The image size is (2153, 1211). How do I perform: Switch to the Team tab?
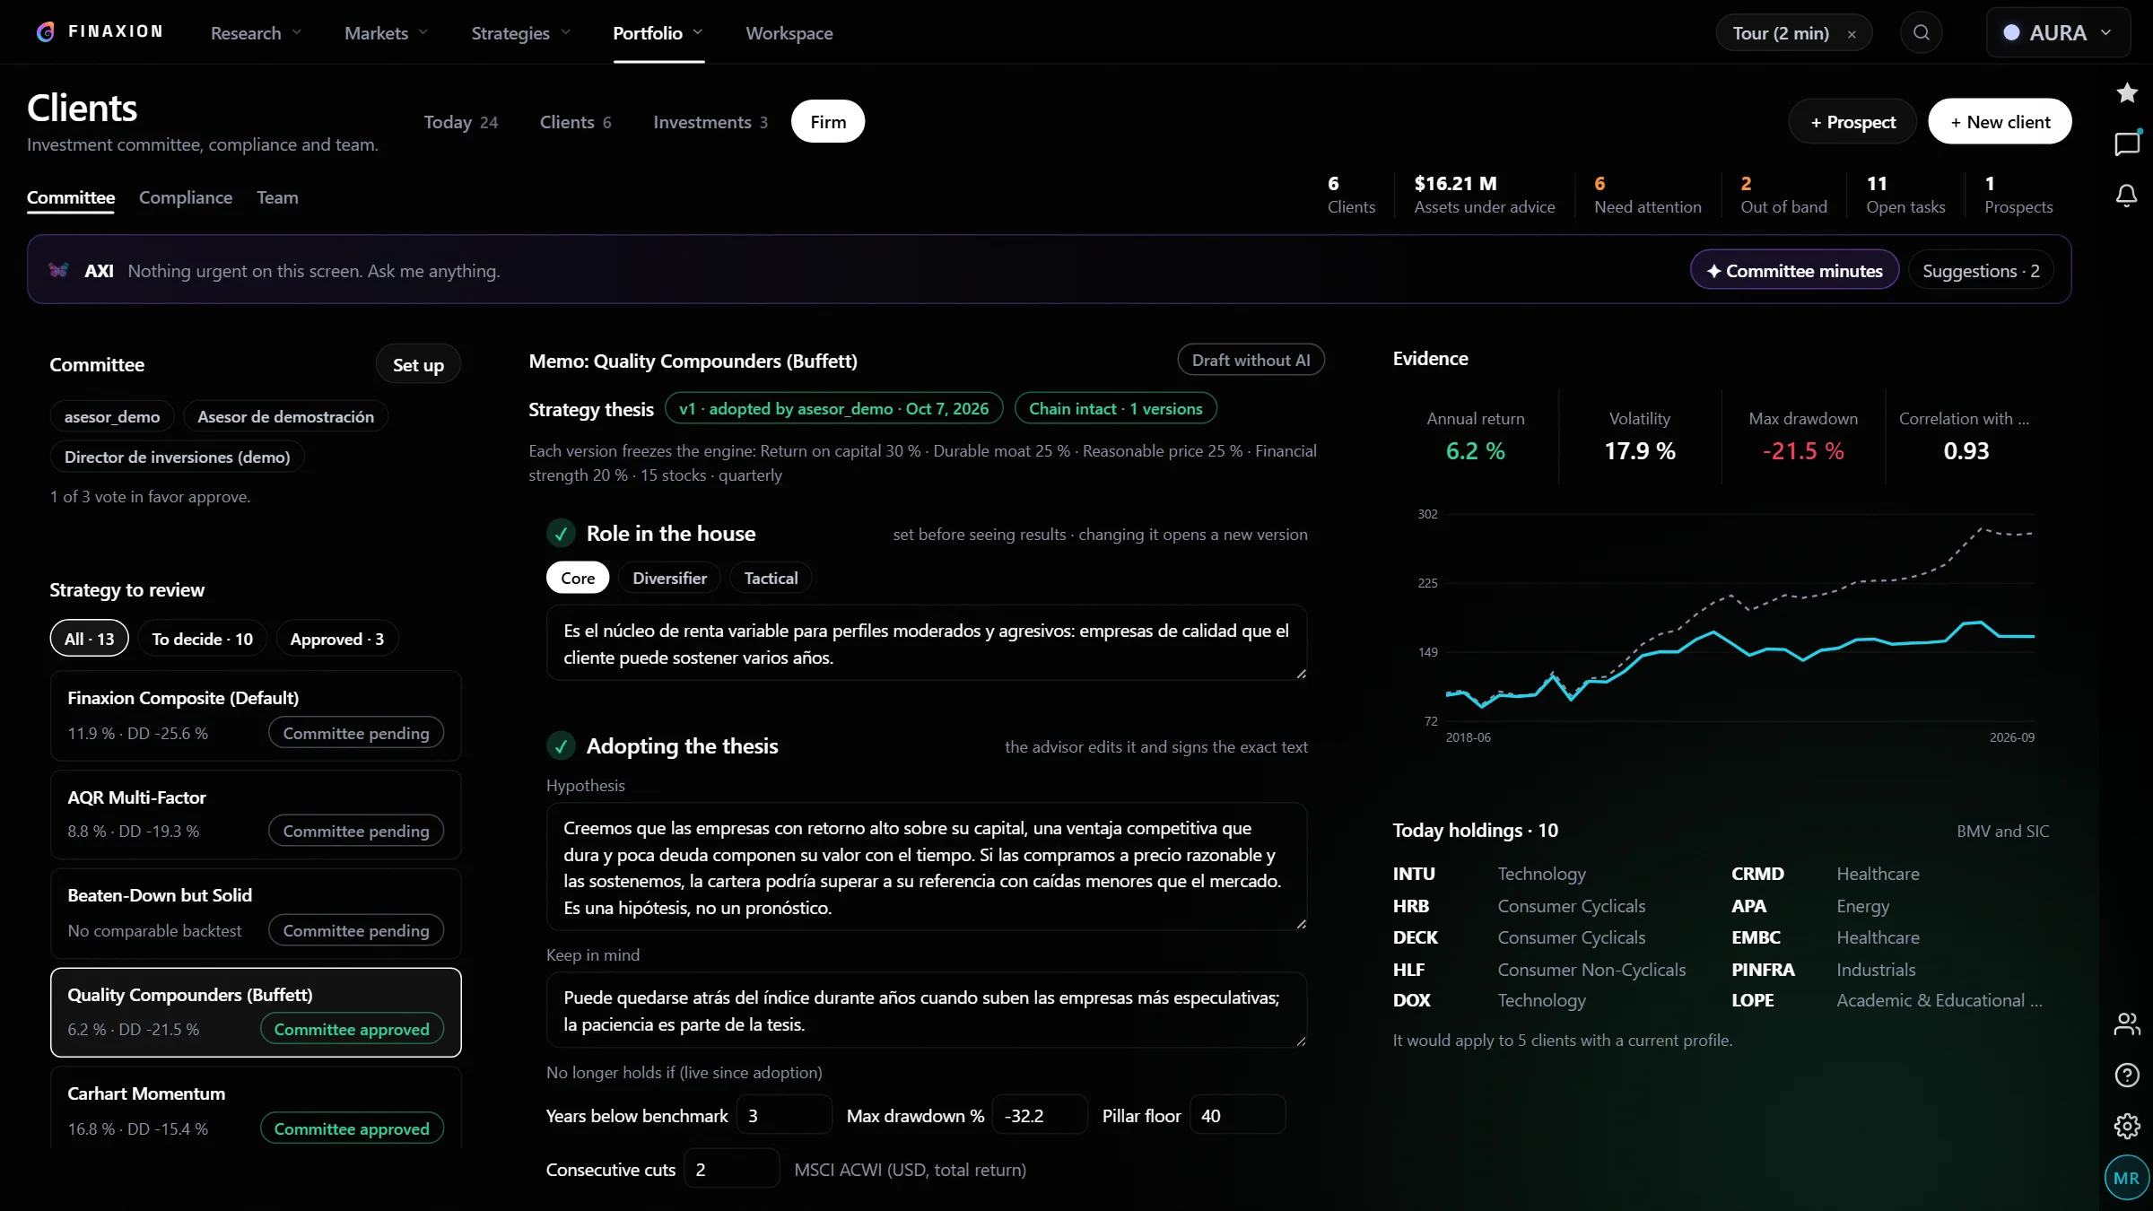coord(277,197)
